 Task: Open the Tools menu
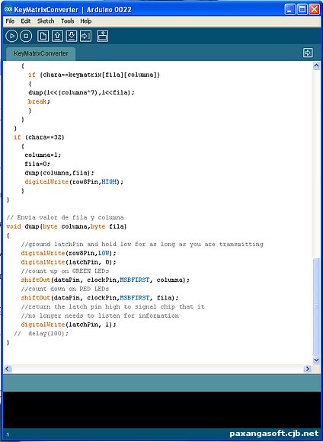click(68, 21)
